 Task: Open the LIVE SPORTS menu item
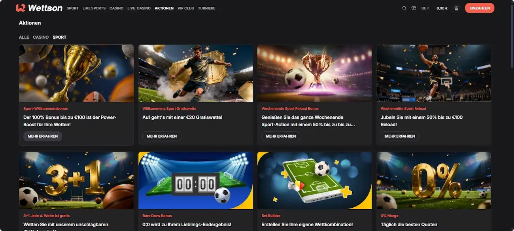pos(94,8)
